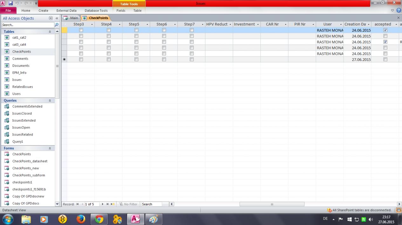
Task: Click Datasheet View icon in status bar
Action: coord(399,210)
